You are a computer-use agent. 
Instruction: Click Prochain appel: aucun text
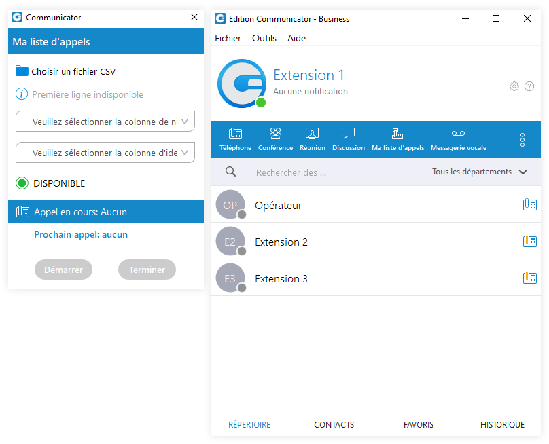(81, 234)
